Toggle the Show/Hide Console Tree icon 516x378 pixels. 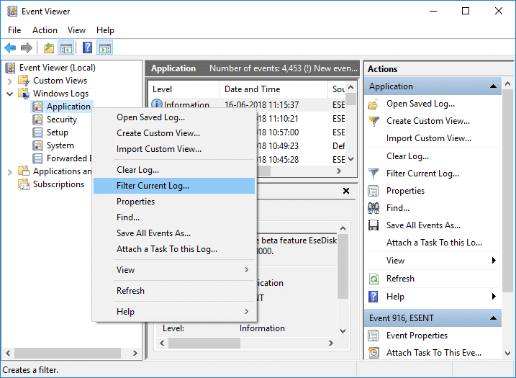pyautogui.click(x=65, y=48)
